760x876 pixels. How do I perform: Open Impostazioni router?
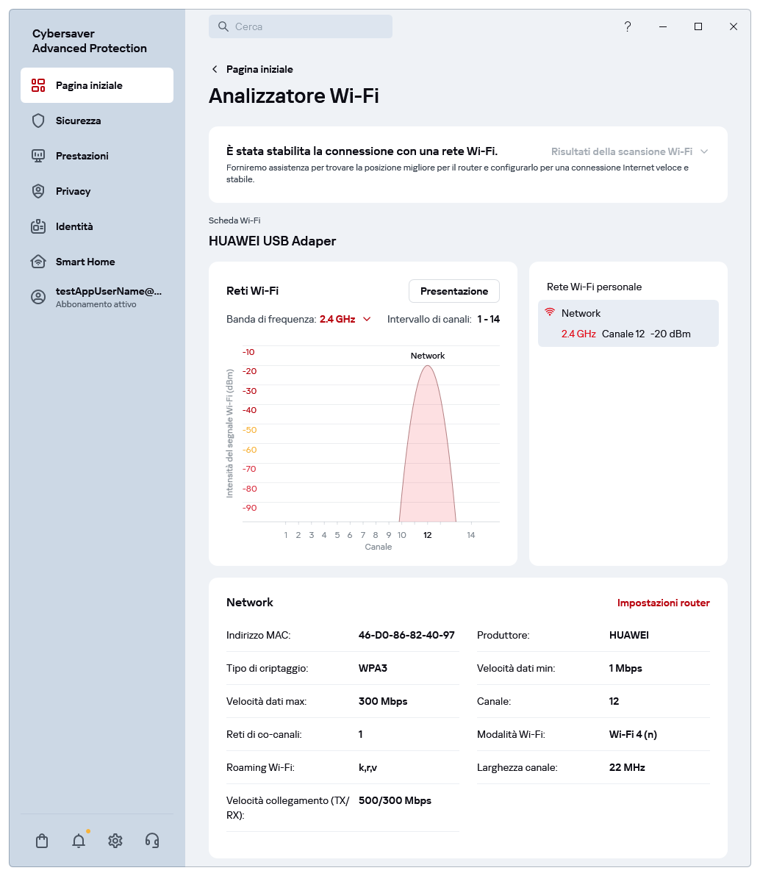[x=663, y=603]
